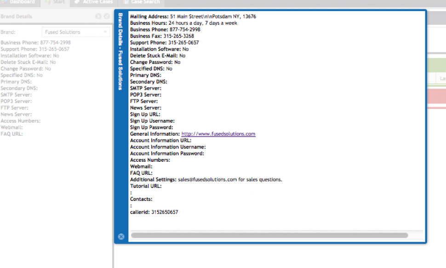Viewport: 446px width, 268px height.
Task: Click the 'Tutorial URL:' line
Action: click(146, 186)
